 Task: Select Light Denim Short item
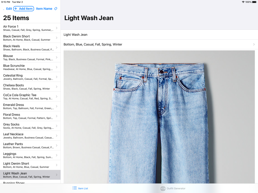point(30,165)
